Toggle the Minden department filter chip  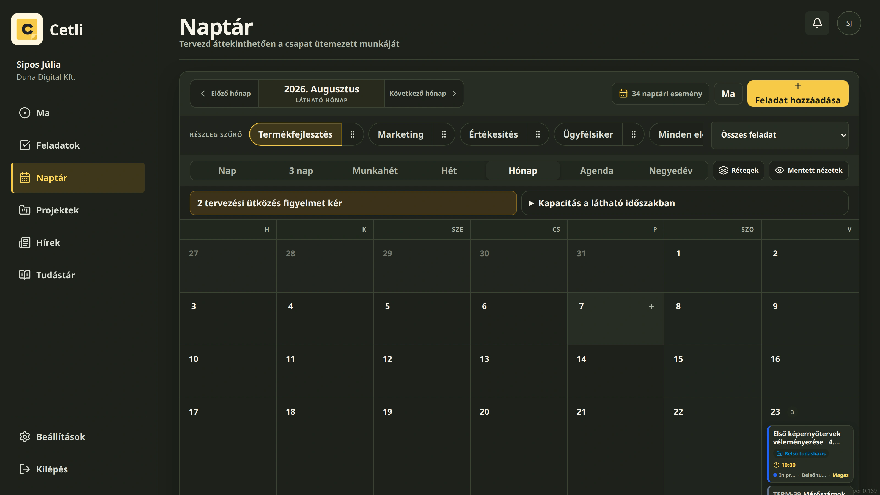click(x=677, y=134)
